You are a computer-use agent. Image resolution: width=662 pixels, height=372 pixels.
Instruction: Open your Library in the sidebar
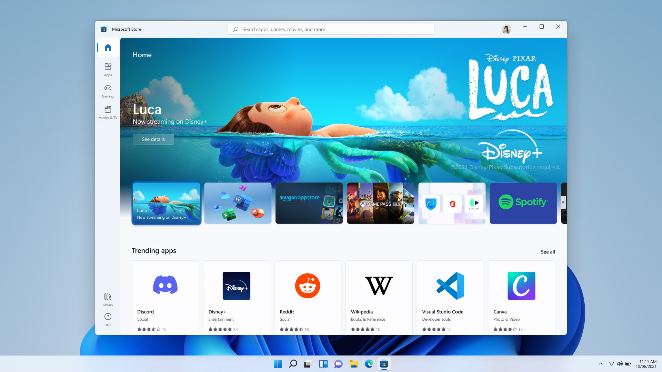click(108, 299)
